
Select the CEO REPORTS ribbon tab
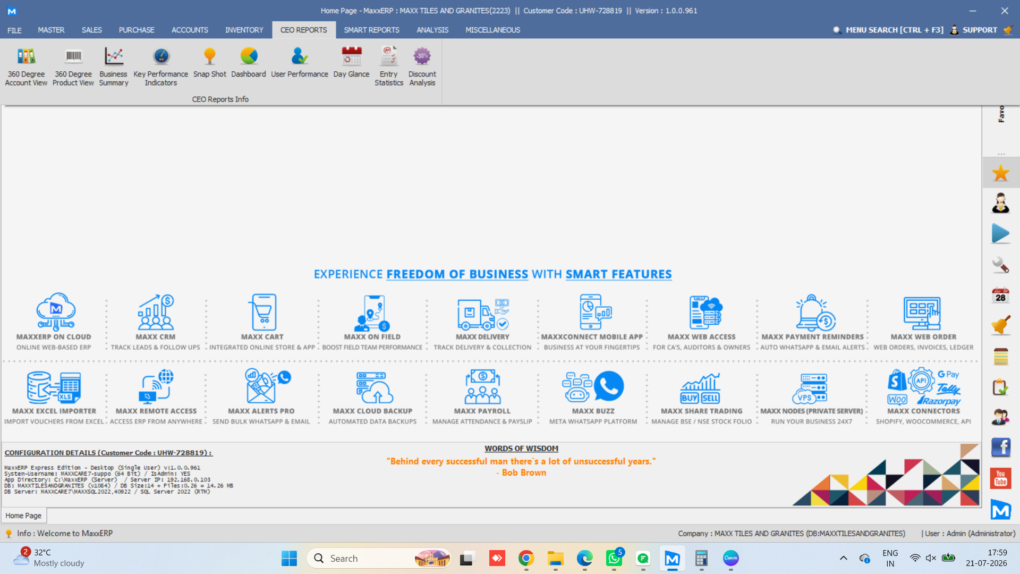pos(304,30)
